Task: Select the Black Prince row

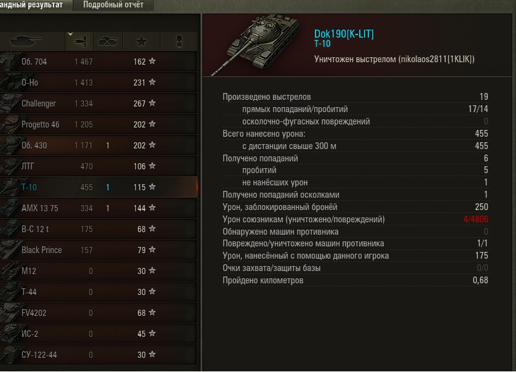Action: 98,250
